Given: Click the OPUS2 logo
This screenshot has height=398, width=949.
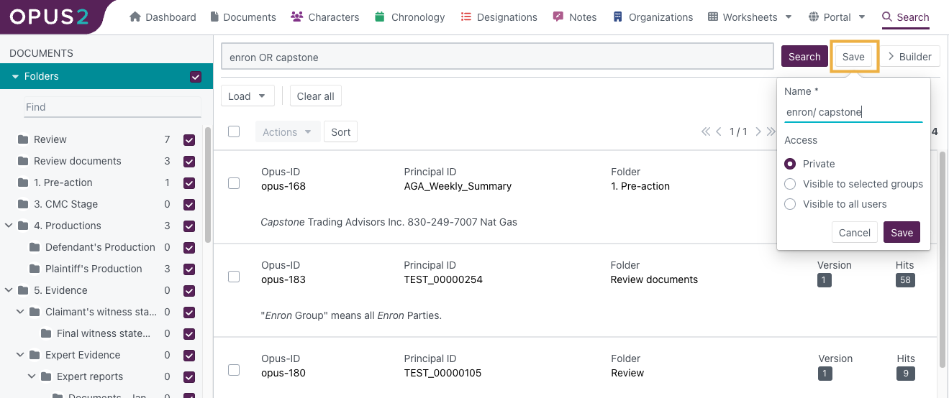Looking at the screenshot, I should [x=49, y=17].
